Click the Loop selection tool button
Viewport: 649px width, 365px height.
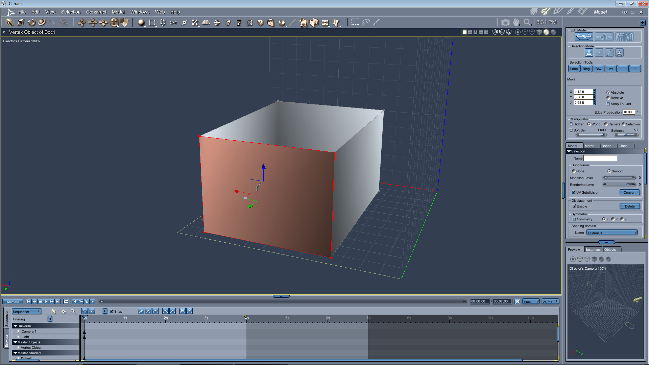(x=574, y=69)
